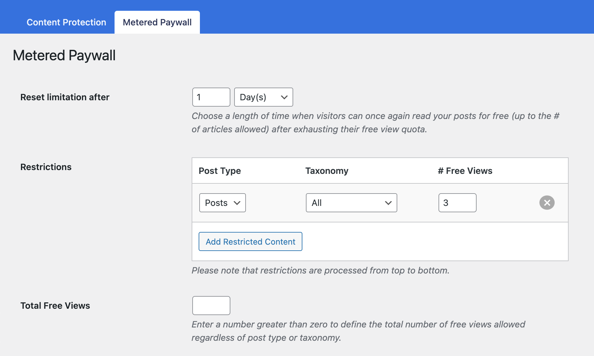The image size is (594, 356).
Task: Click the Total Free Views label
Action: (x=55, y=306)
